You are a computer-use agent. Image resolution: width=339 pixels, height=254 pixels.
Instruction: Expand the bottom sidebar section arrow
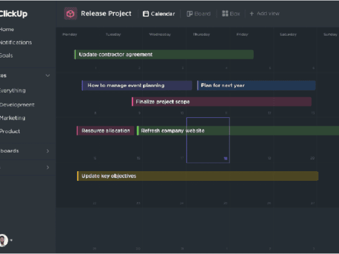point(48,168)
